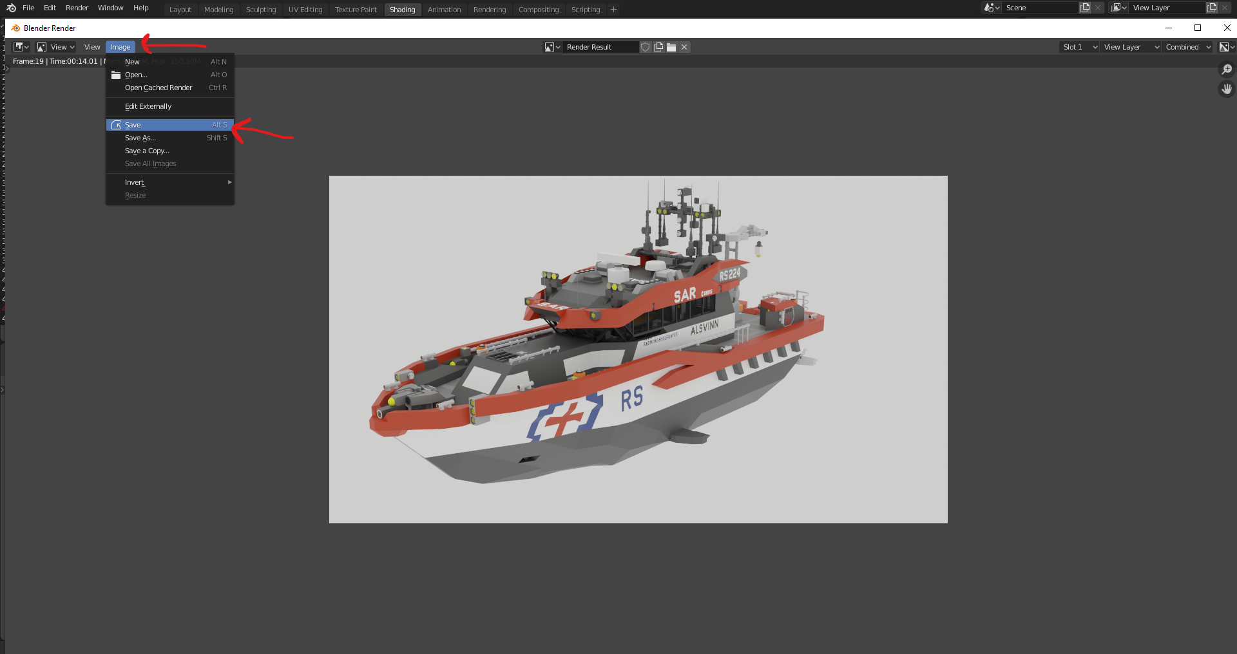Screen dimensions: 1237x654
Task: Open the scene browse dropdown icon
Action: click(992, 8)
